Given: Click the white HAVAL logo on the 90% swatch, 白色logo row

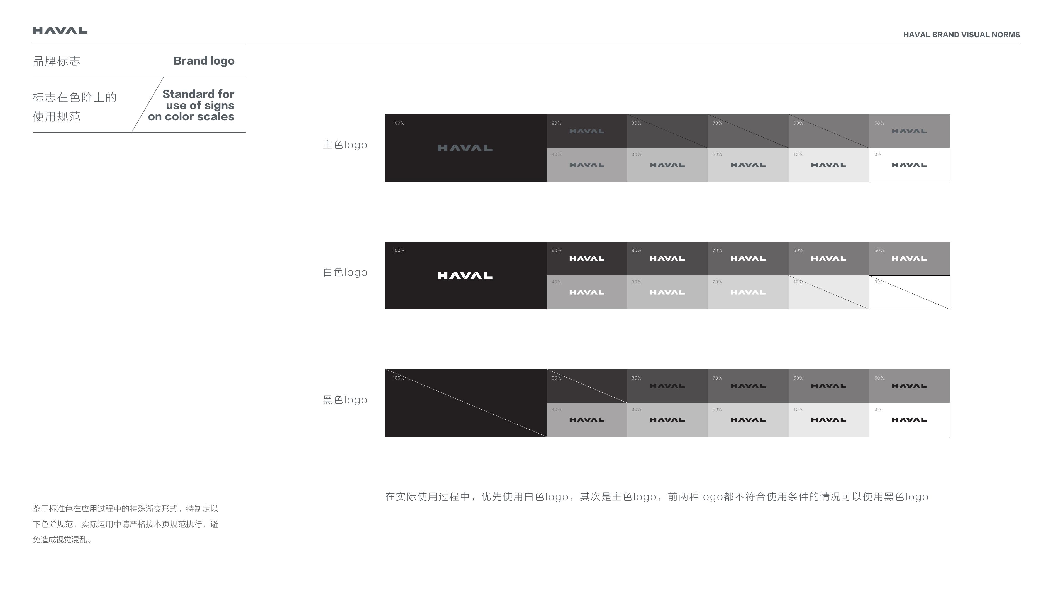Looking at the screenshot, I should (x=587, y=259).
